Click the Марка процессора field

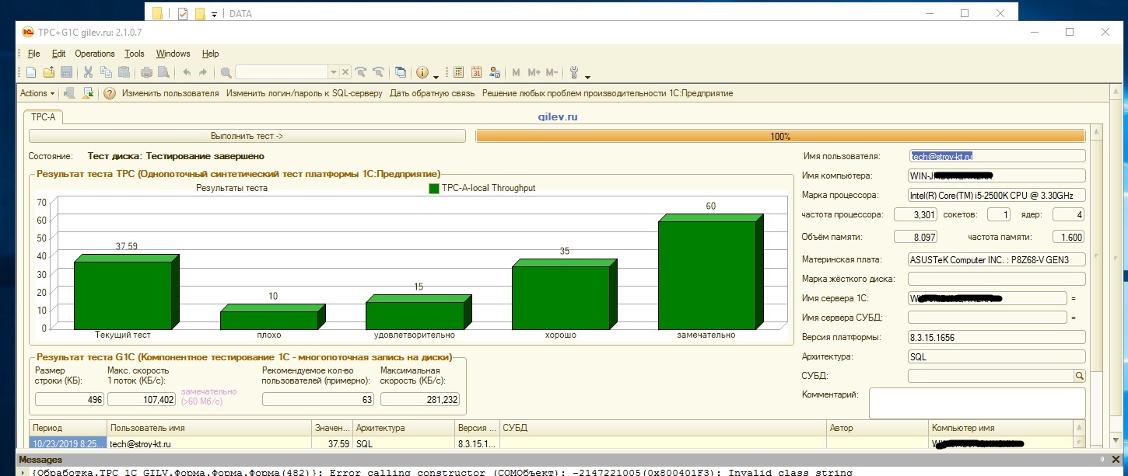[997, 195]
